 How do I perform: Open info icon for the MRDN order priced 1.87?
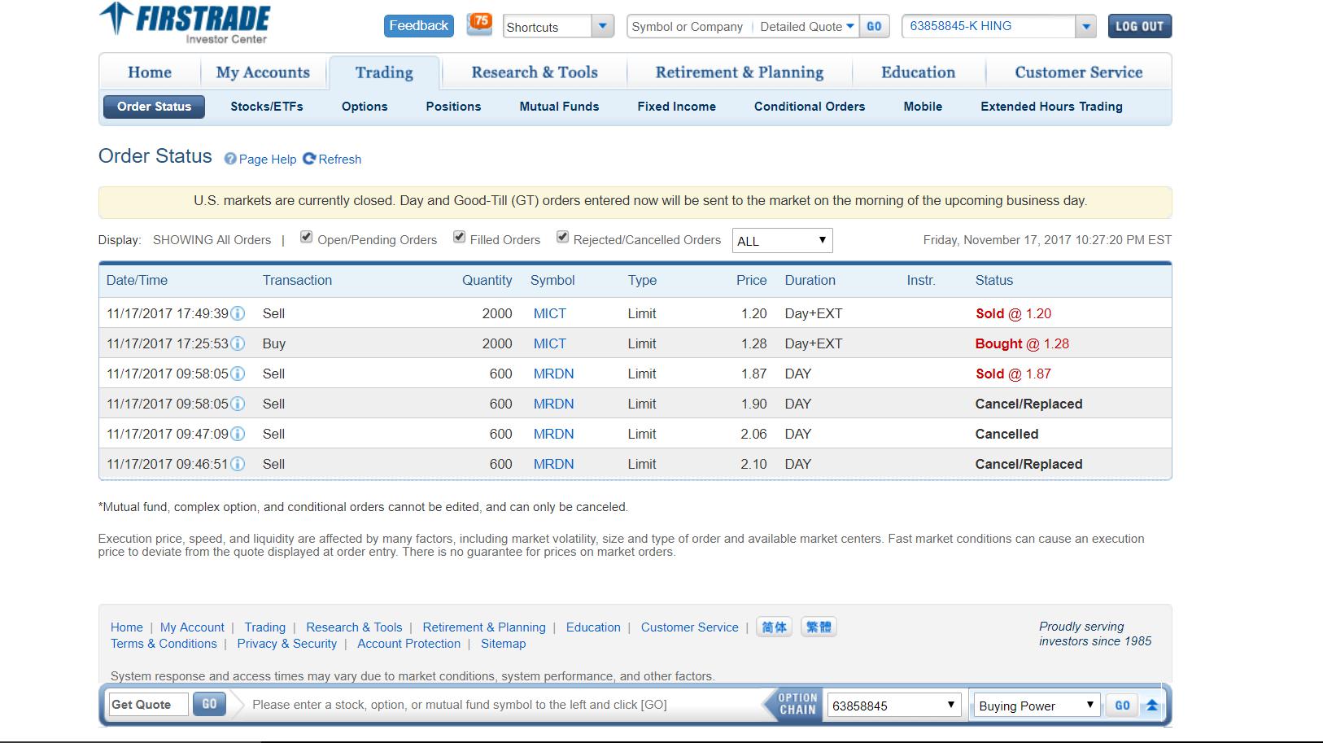[238, 374]
